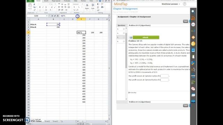The width and height of the screenshot is (223, 125).
Task: Click the MindTap help question mark icon
Action: [184, 4]
